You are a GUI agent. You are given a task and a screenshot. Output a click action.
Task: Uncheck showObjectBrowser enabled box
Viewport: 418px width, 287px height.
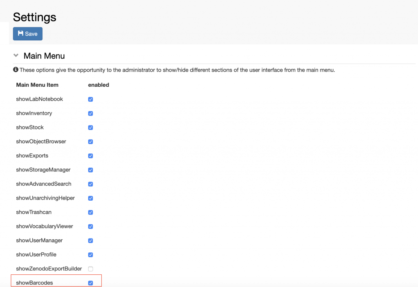coord(91,142)
